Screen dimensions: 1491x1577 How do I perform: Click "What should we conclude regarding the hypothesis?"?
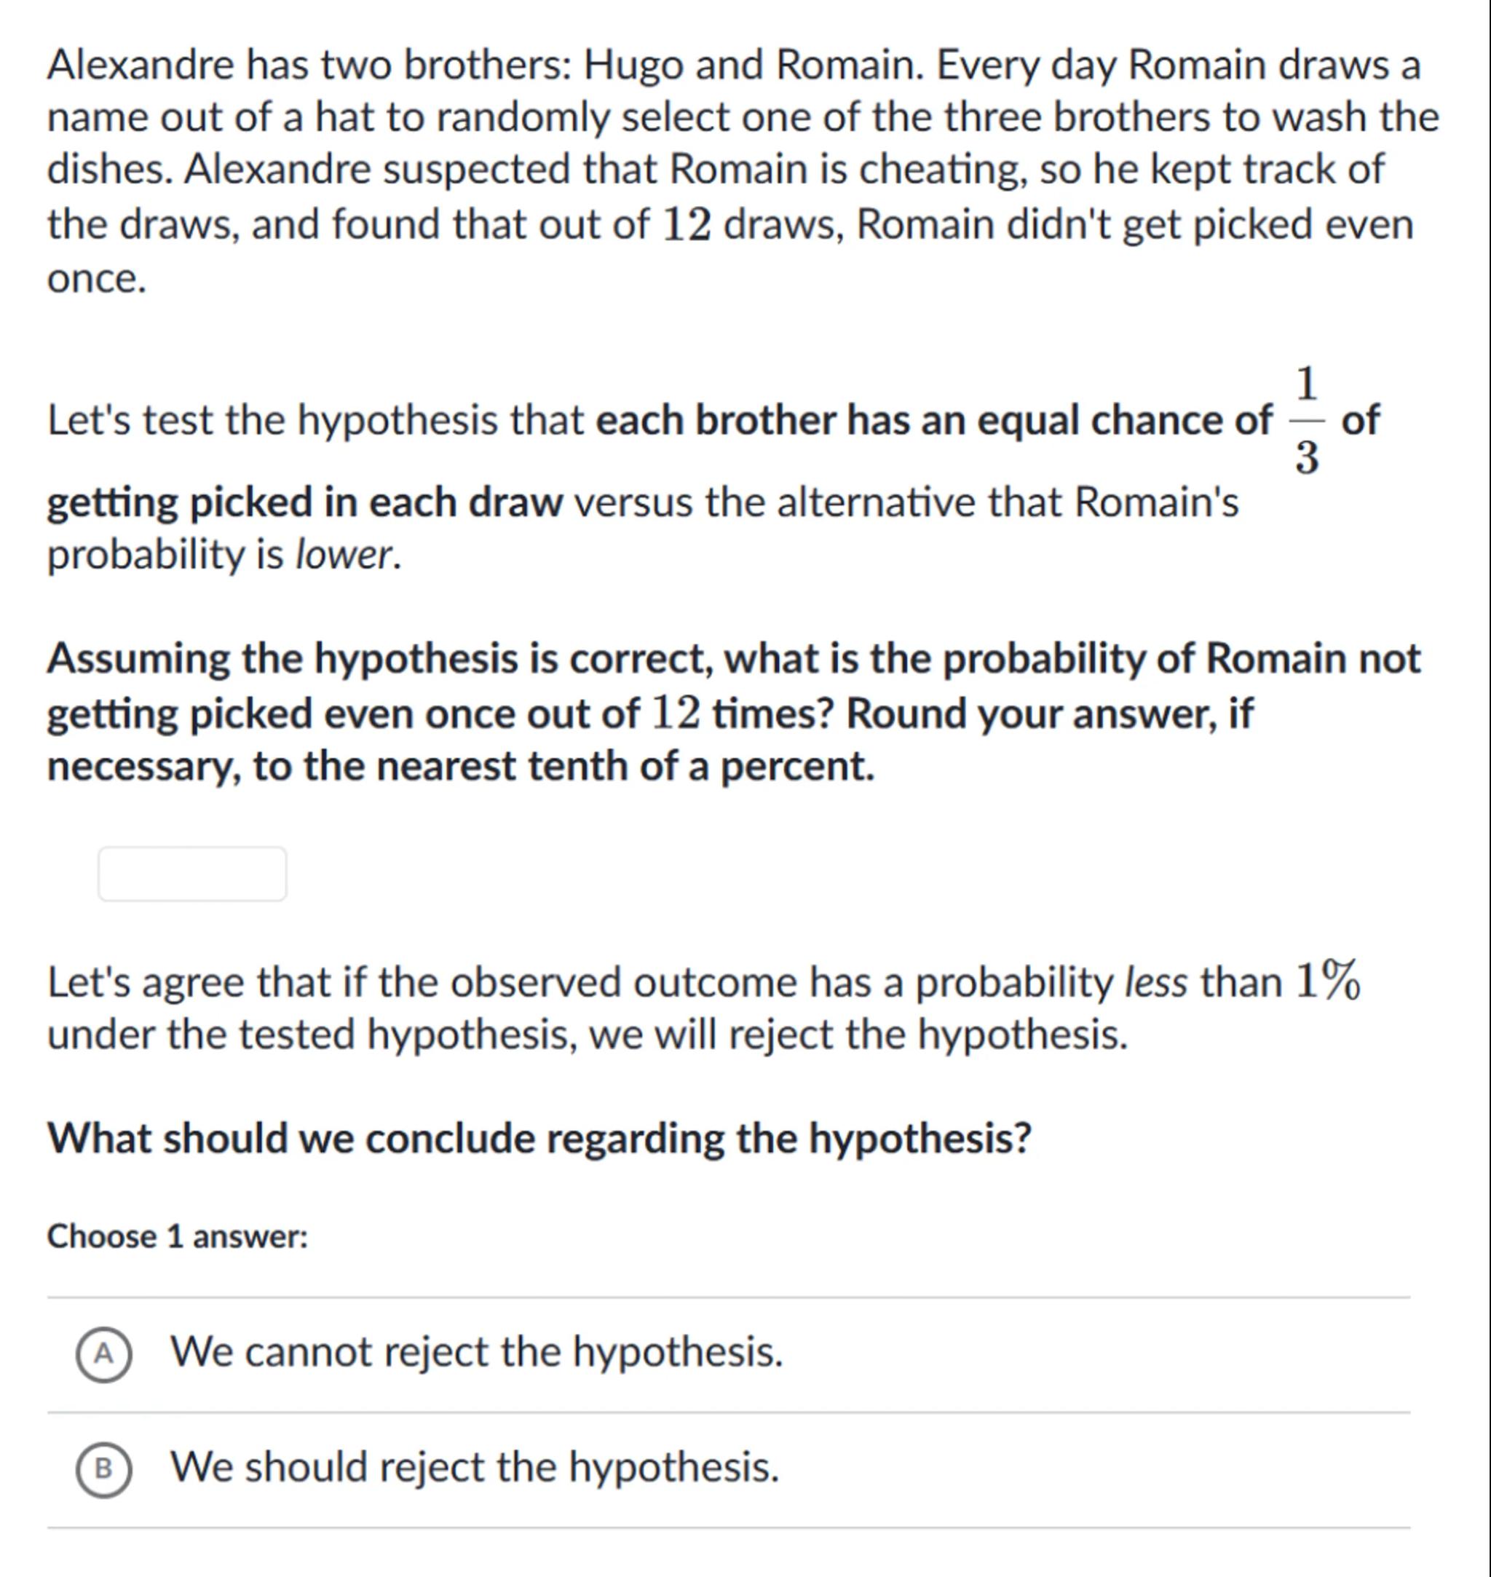539,1138
